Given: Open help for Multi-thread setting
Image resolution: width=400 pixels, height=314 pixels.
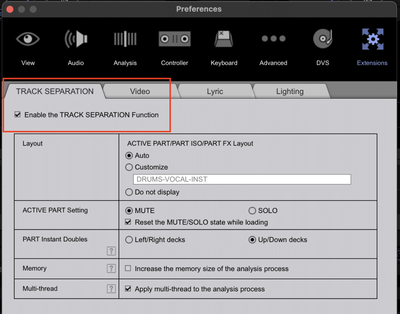Looking at the screenshot, I should [x=111, y=289].
